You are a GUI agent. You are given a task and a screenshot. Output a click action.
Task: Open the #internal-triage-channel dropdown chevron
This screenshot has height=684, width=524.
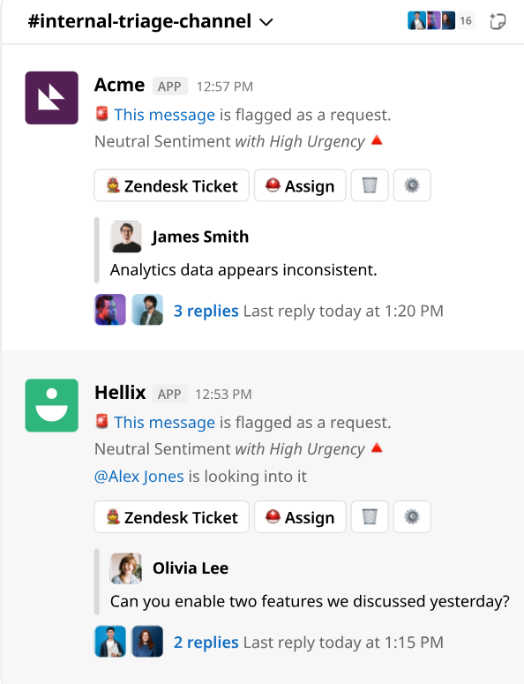(266, 22)
